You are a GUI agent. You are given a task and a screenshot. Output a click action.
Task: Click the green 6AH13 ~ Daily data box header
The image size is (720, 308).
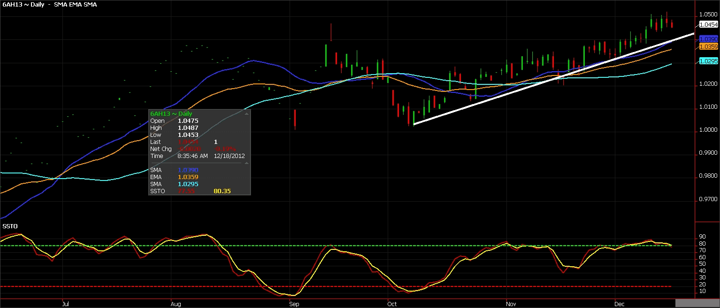coord(171,113)
